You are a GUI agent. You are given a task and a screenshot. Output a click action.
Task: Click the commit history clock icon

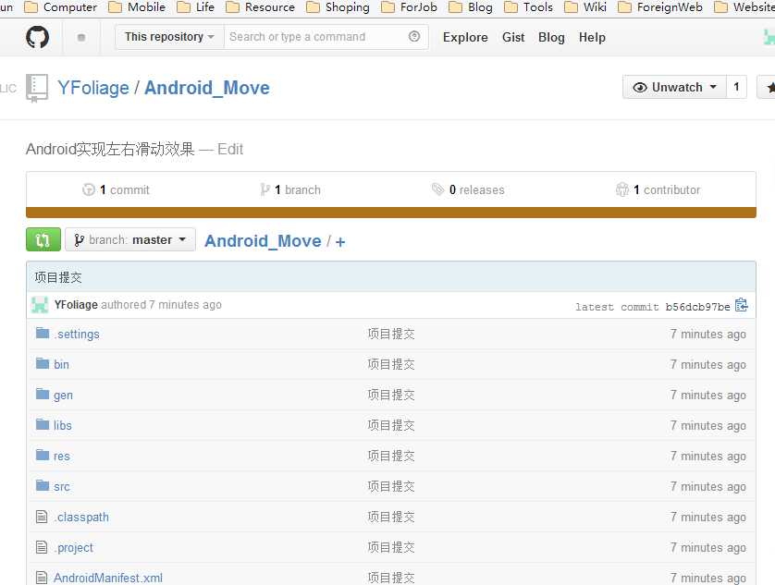pos(89,189)
